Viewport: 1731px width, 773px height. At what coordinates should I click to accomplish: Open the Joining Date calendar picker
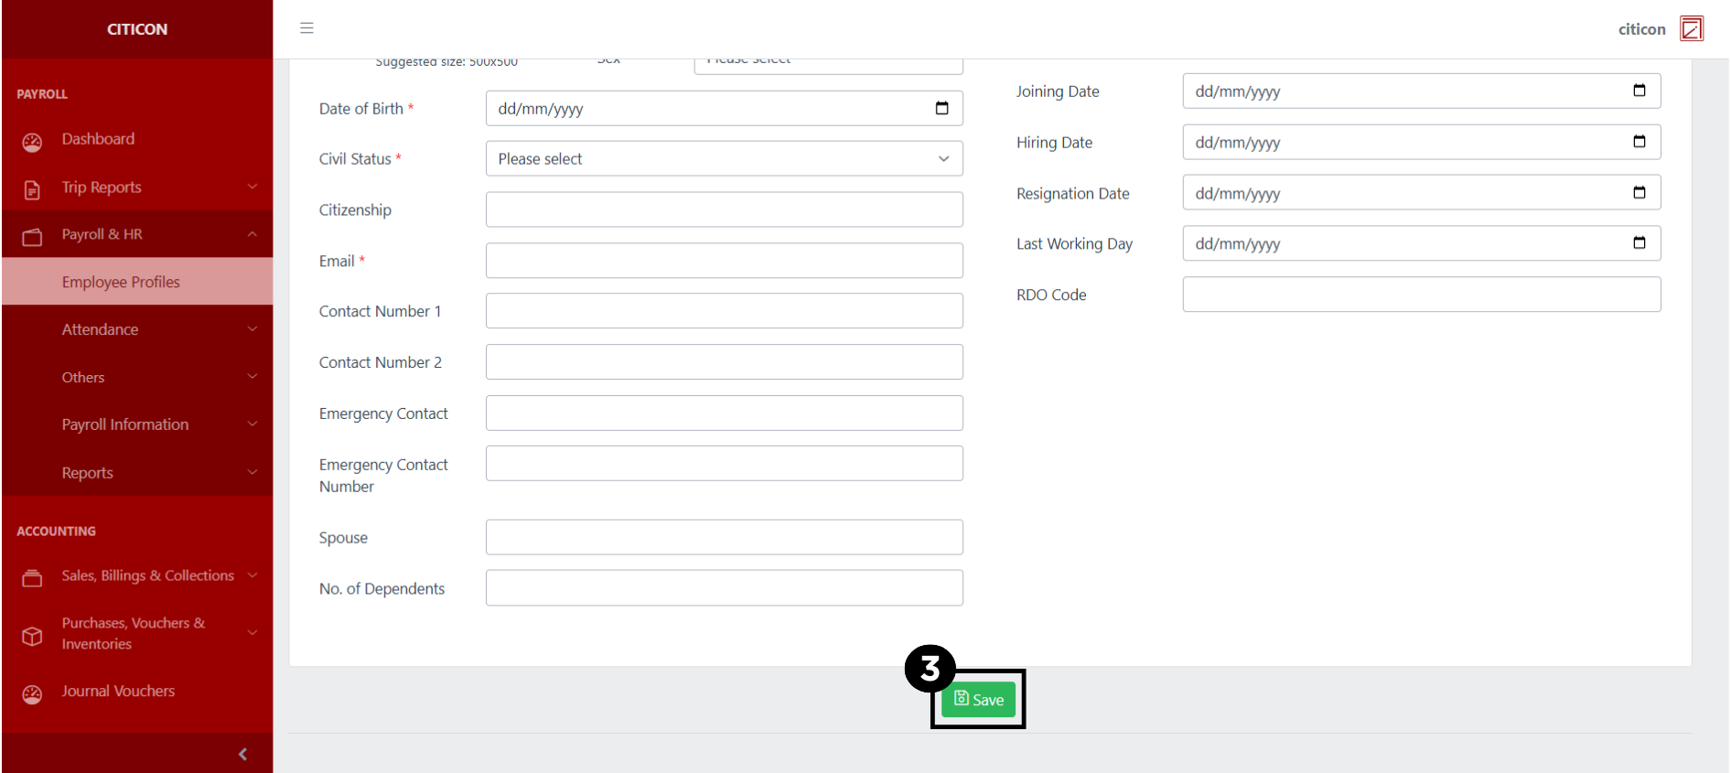click(1639, 91)
